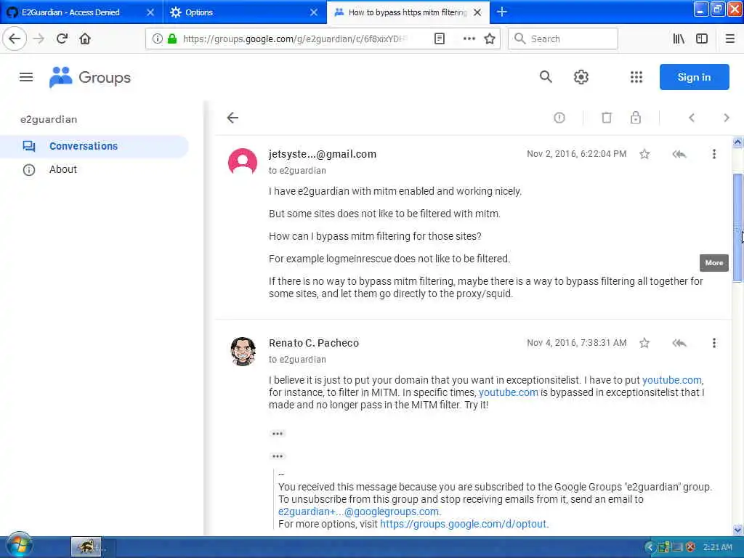Screen dimensions: 744x558
Task: Open the Firefox application menu
Action: (729, 39)
